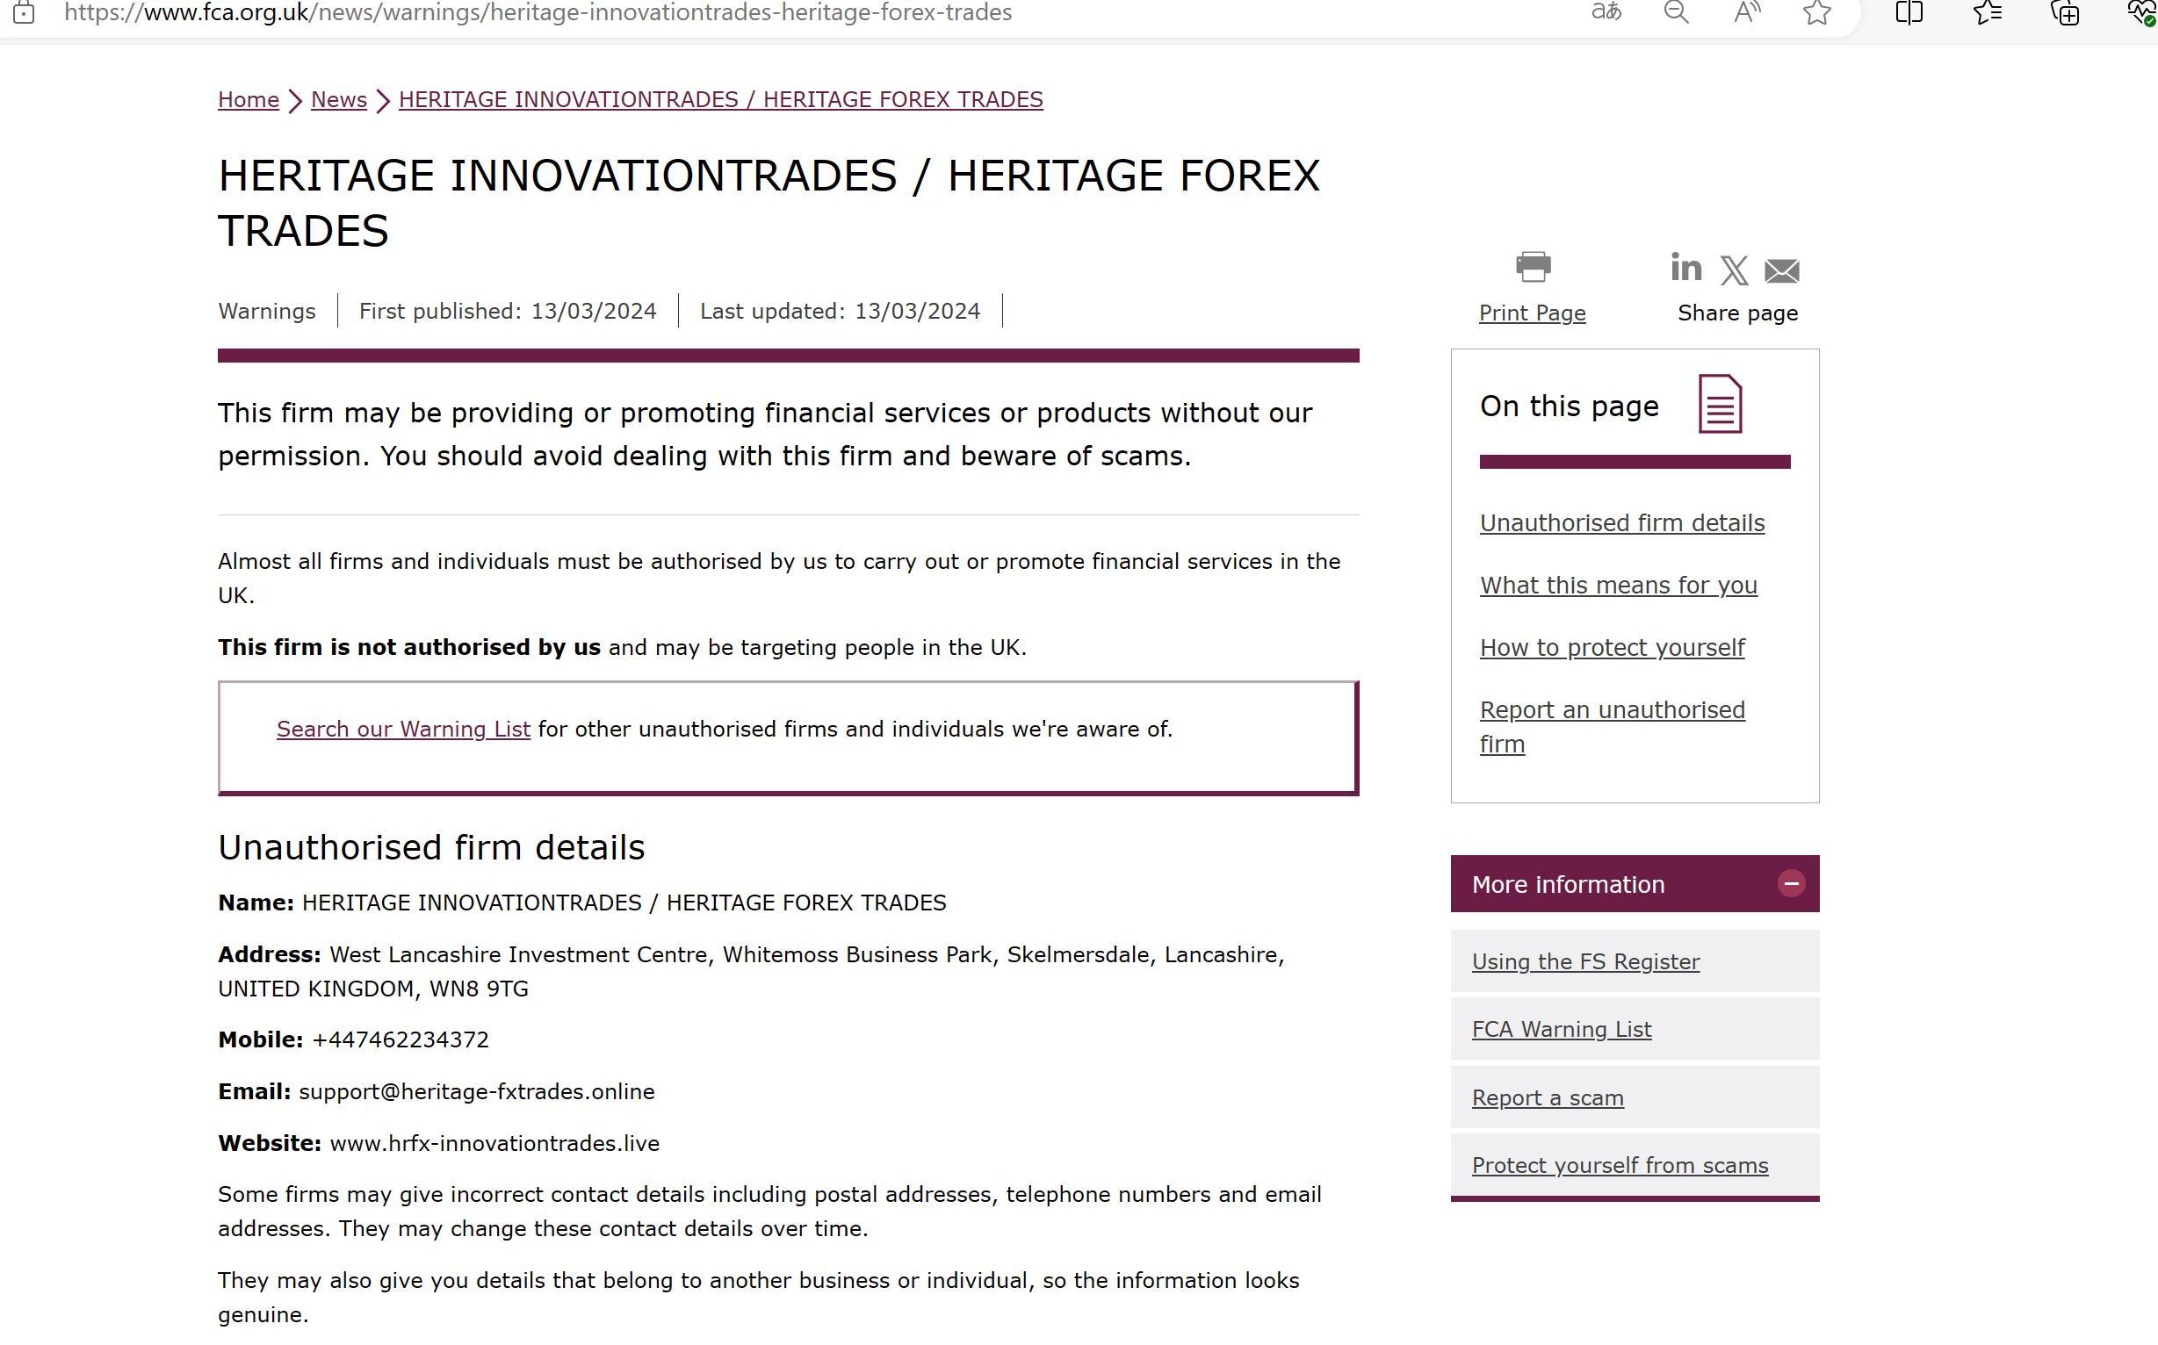Jump to What this means for you

point(1618,586)
